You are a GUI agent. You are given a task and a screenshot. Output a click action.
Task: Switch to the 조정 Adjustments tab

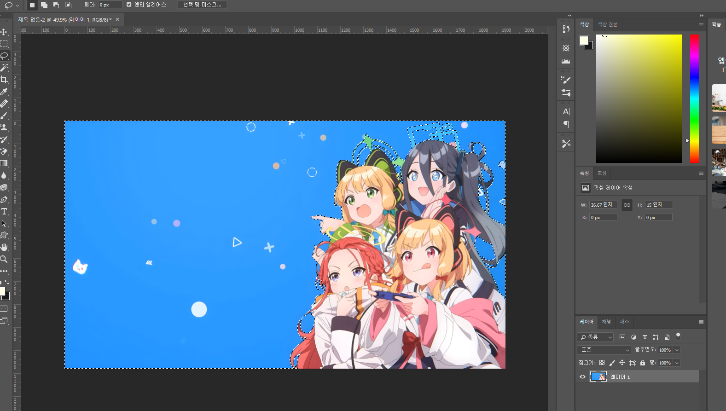602,173
